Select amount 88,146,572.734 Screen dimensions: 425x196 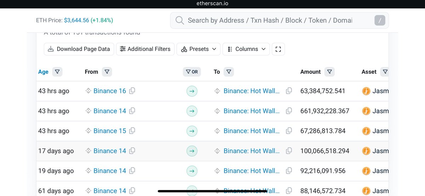[x=323, y=191]
